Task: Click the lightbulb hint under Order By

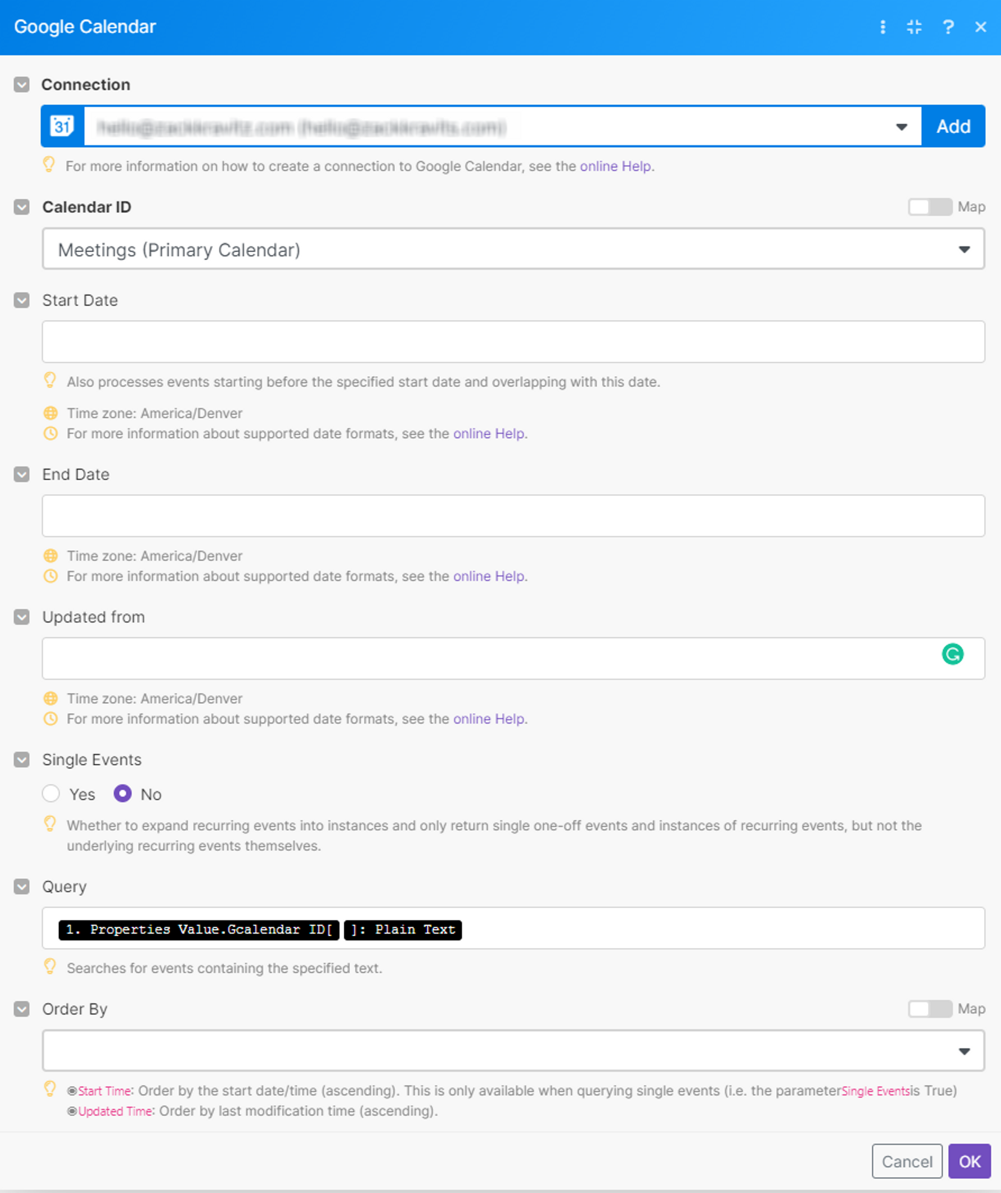Action: 50,1088
